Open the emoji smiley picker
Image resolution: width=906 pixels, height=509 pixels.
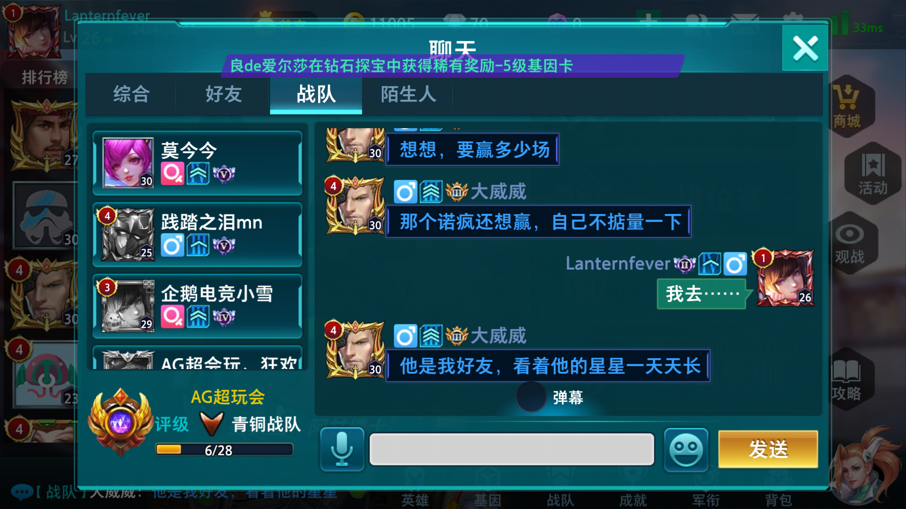pyautogui.click(x=686, y=449)
